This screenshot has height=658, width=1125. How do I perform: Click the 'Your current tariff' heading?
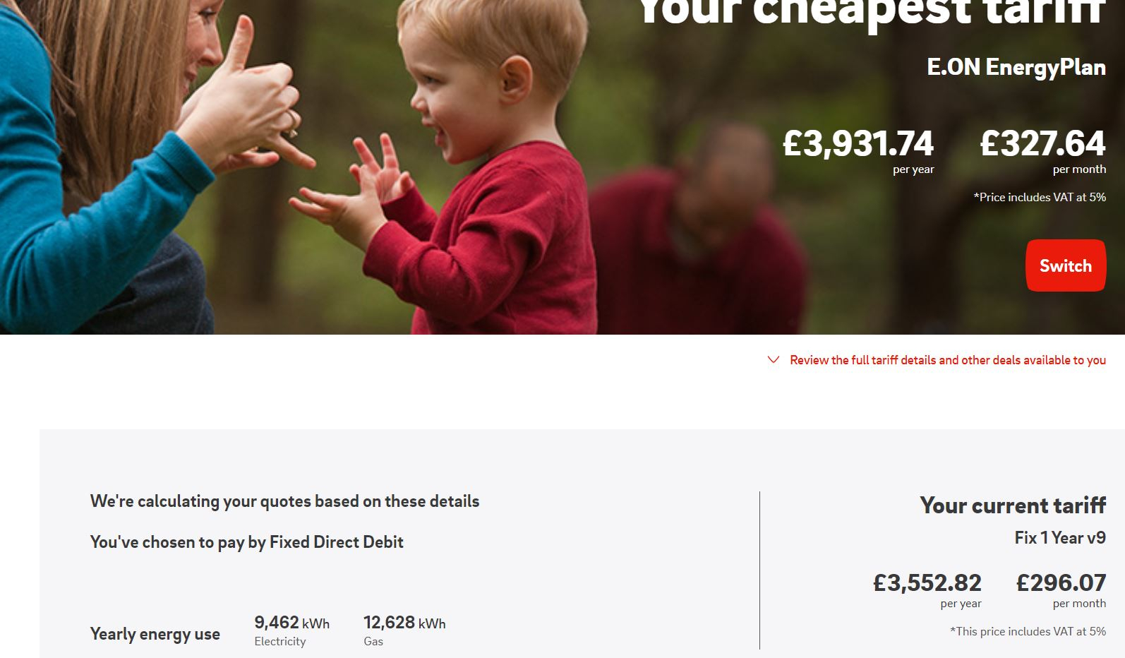(x=1013, y=506)
